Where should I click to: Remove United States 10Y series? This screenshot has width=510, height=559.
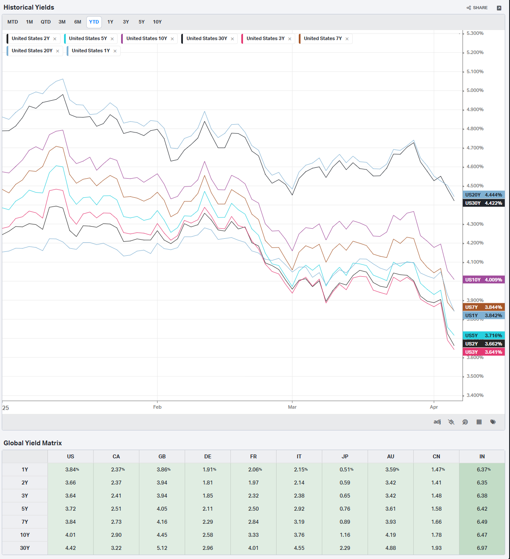172,39
